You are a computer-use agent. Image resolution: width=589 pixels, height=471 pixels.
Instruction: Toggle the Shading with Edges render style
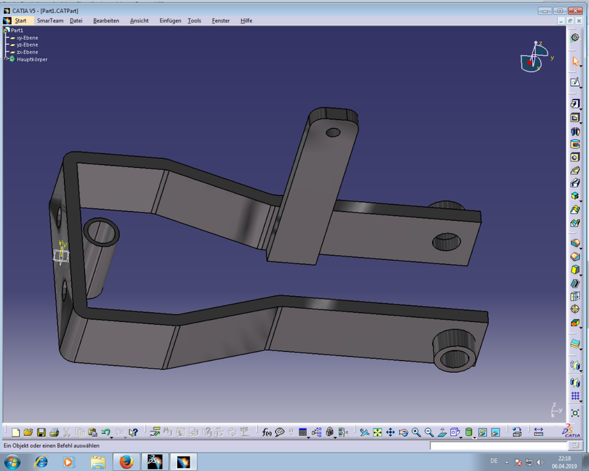[470, 432]
